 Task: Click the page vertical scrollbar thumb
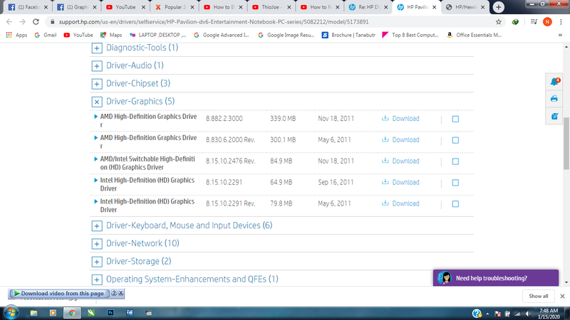click(566, 144)
